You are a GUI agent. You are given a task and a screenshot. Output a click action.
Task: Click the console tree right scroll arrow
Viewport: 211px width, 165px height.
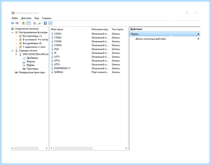47,148
